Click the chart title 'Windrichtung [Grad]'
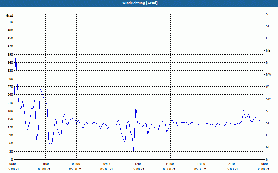This screenshot has width=278, height=173. [x=140, y=3]
